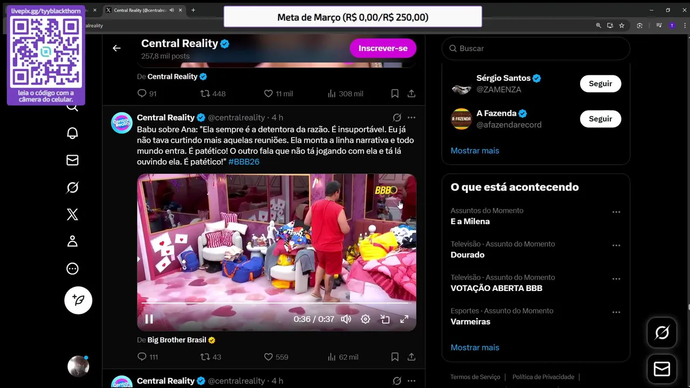Open Política de Privacidade link
Image resolution: width=690 pixels, height=388 pixels.
click(x=543, y=377)
